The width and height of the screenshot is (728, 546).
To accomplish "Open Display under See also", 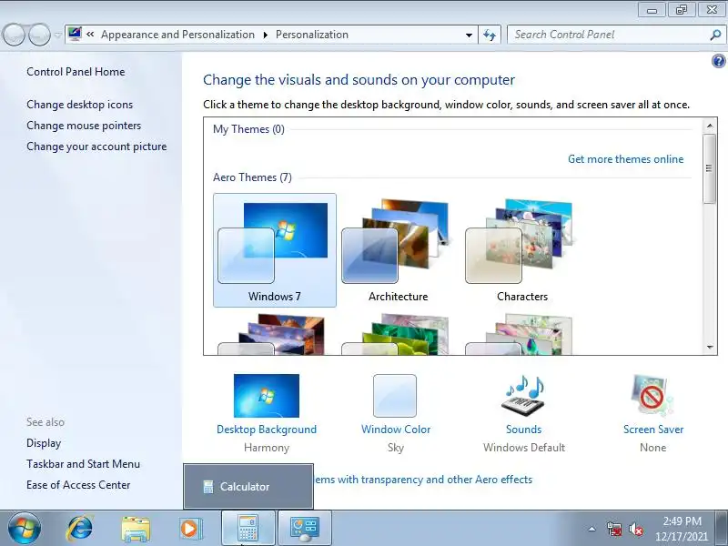I will pos(44,443).
